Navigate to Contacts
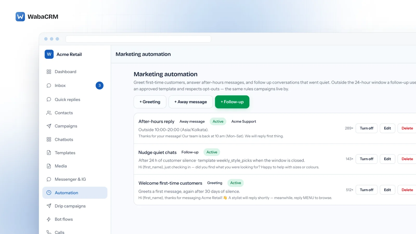The height and width of the screenshot is (234, 416). [75, 113]
